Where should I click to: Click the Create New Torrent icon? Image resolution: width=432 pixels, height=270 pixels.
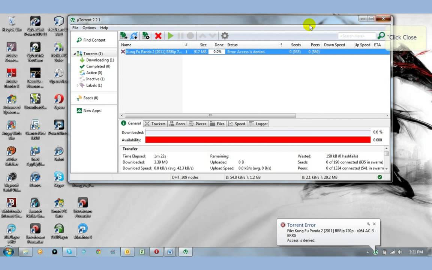146,36
